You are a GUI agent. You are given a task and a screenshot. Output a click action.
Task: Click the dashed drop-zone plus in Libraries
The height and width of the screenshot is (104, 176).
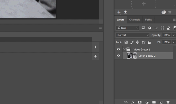pyautogui.click(x=144, y=4)
